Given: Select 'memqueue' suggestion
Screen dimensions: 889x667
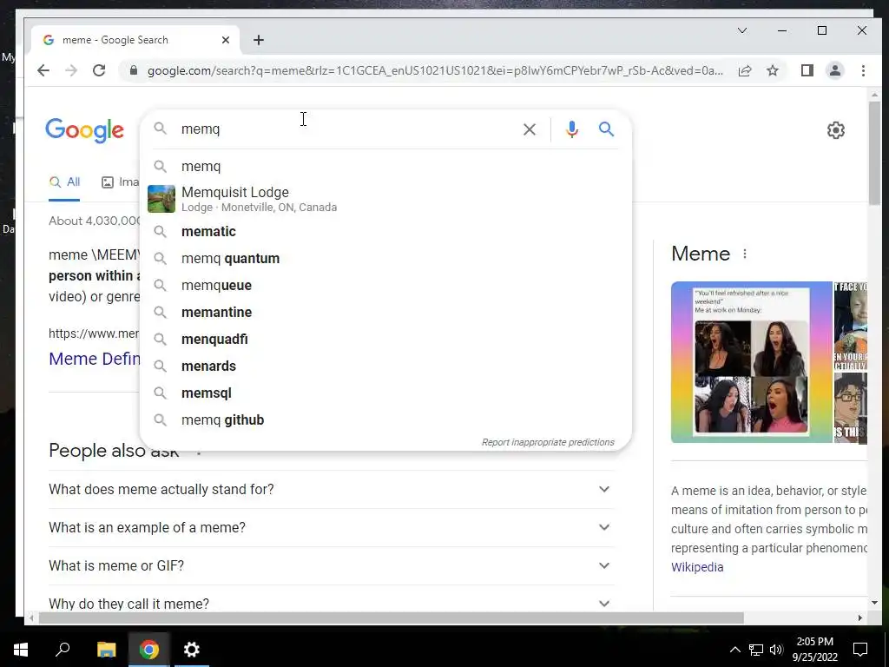Looking at the screenshot, I should (385, 285).
